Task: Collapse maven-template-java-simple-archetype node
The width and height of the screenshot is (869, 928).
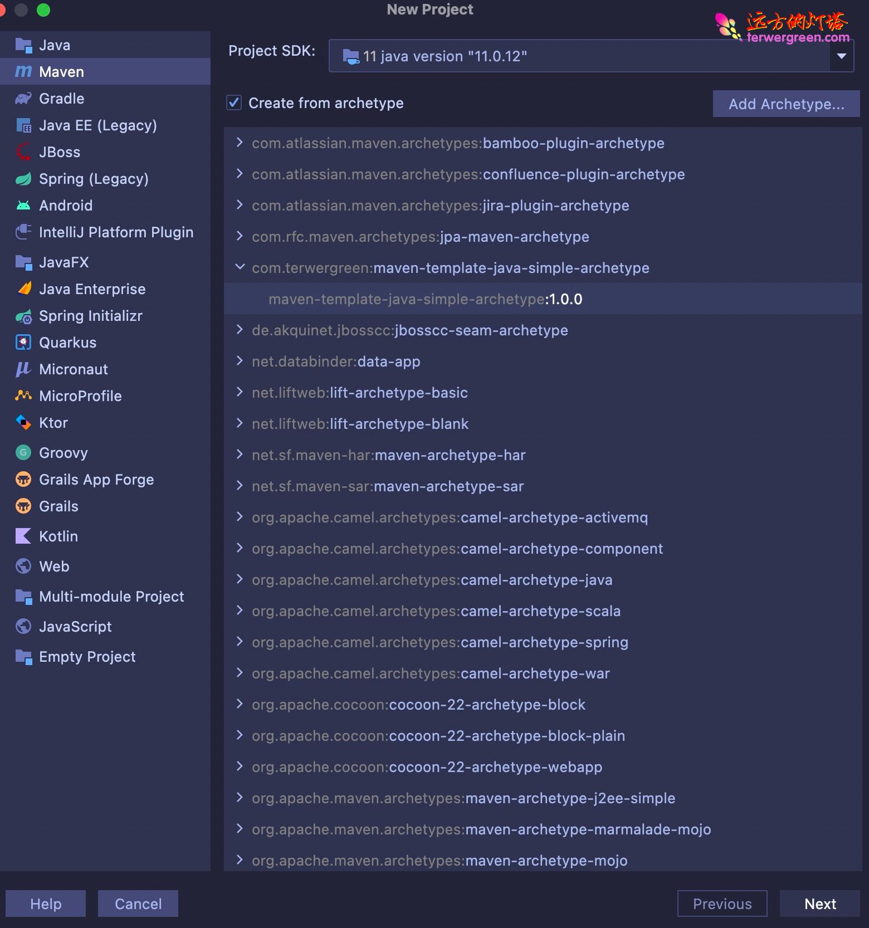Action: (x=240, y=267)
